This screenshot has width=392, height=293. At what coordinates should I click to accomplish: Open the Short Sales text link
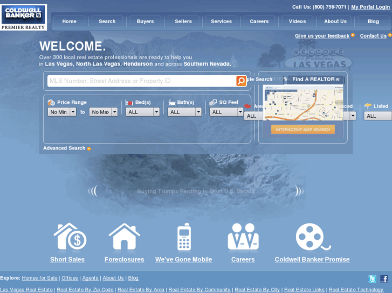point(67,259)
